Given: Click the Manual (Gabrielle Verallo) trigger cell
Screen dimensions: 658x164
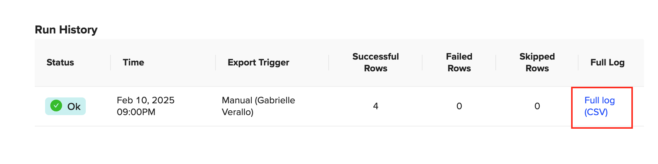Looking at the screenshot, I should [x=258, y=106].
